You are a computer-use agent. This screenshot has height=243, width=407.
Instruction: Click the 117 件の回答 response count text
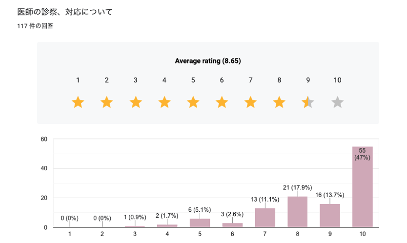pyautogui.click(x=35, y=26)
